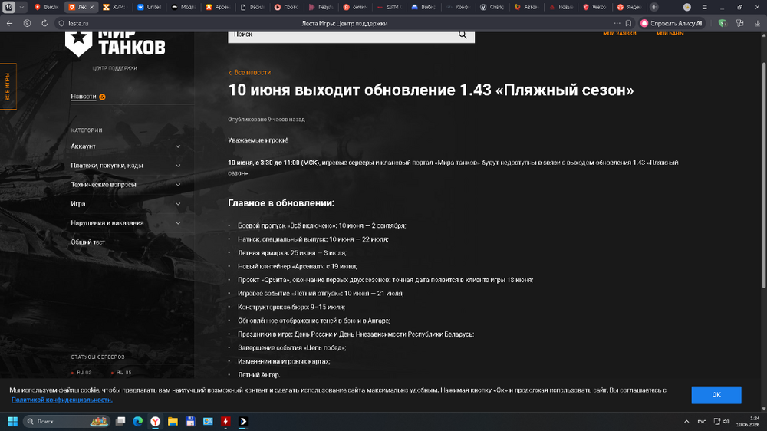Close the active Лес browser tab
This screenshot has width=767, height=431.
[x=91, y=7]
